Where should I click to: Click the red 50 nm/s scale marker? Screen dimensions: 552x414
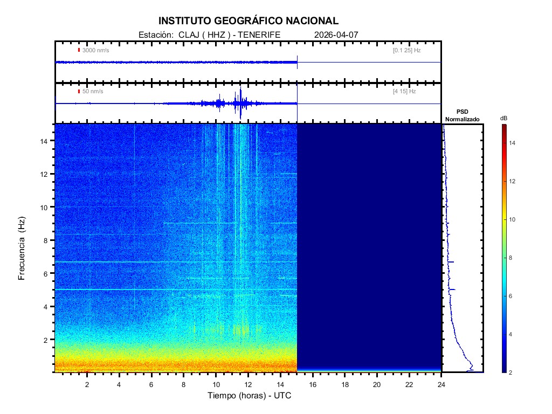click(79, 92)
